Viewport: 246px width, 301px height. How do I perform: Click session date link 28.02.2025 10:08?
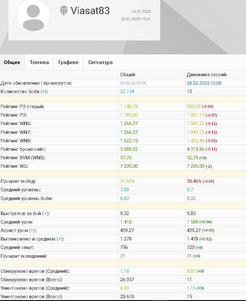pos(204,83)
